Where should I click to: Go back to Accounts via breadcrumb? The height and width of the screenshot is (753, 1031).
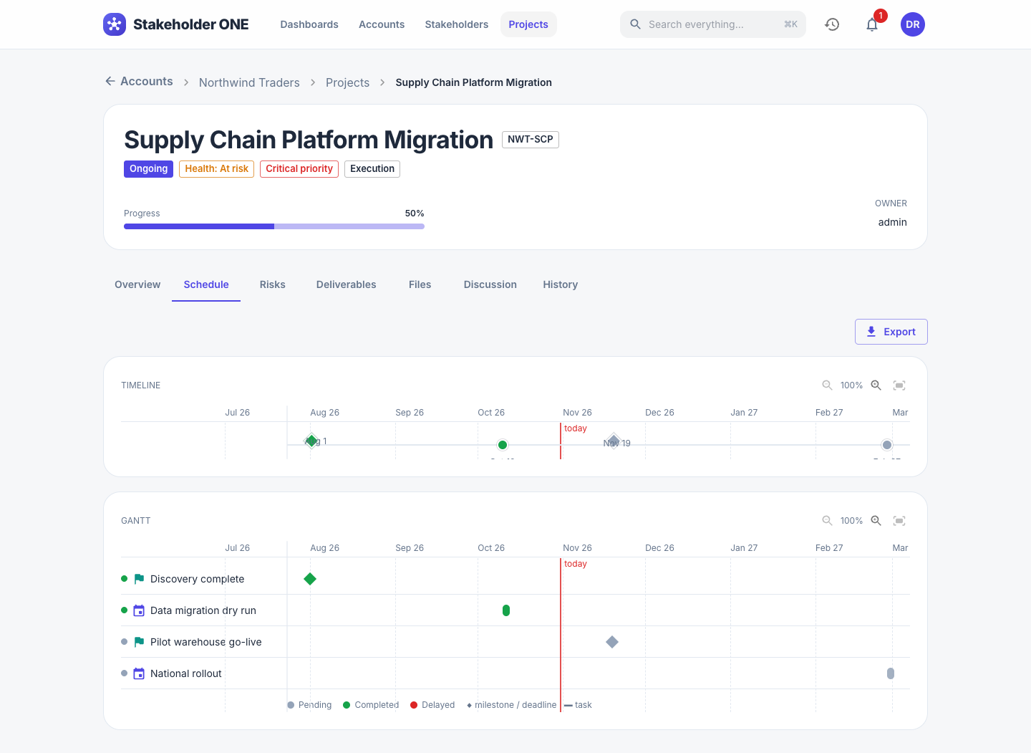click(x=139, y=82)
